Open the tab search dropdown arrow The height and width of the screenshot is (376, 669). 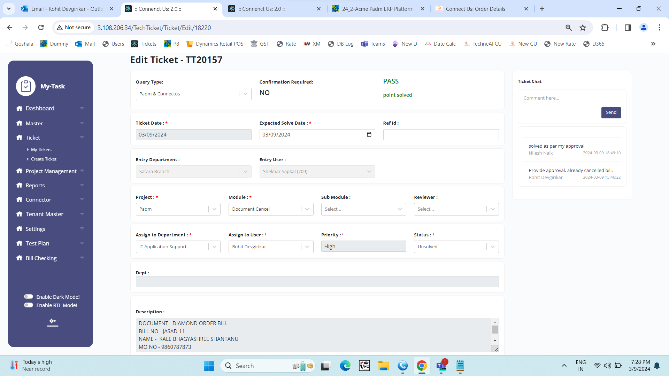[9, 9]
